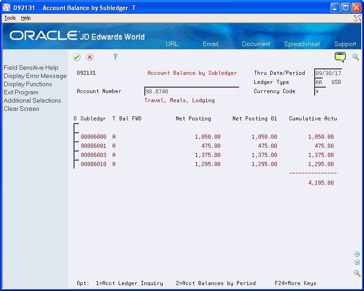Click the Thru Date/Period field
The height and width of the screenshot is (291, 364).
click(x=328, y=73)
